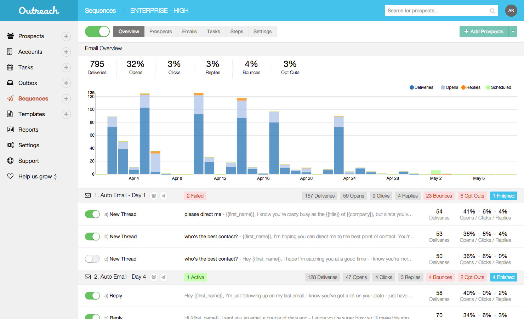This screenshot has height=319, width=524.
Task: Click the 4 Bounces badge
Action: pyautogui.click(x=440, y=277)
